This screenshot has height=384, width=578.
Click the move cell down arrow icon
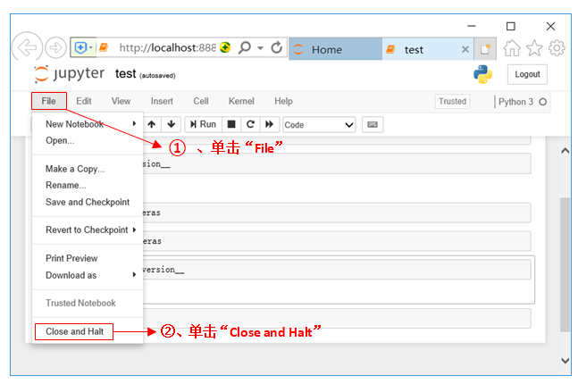click(x=171, y=124)
